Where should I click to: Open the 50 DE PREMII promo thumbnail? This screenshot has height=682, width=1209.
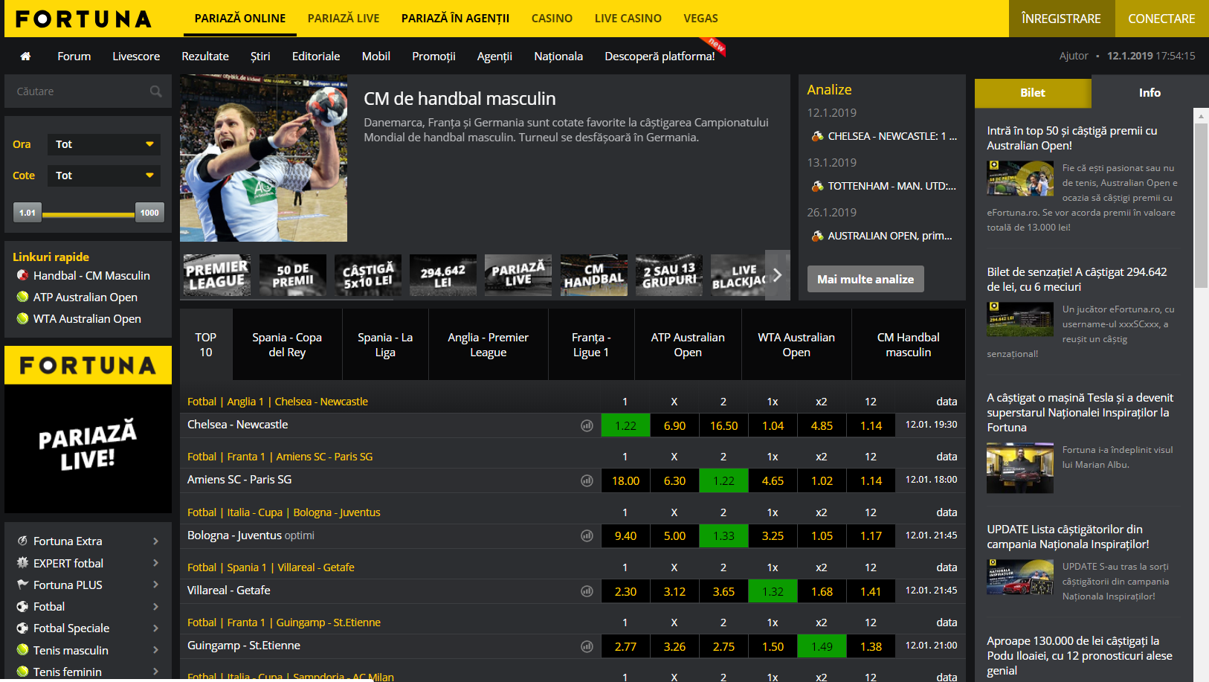click(293, 275)
